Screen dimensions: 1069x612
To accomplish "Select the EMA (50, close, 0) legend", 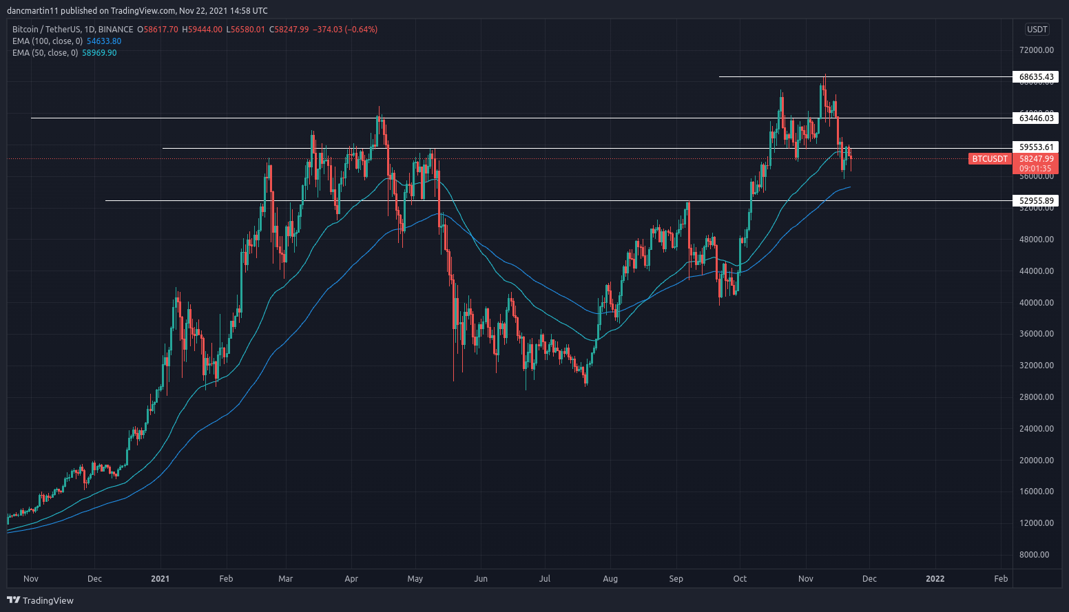I will (45, 53).
